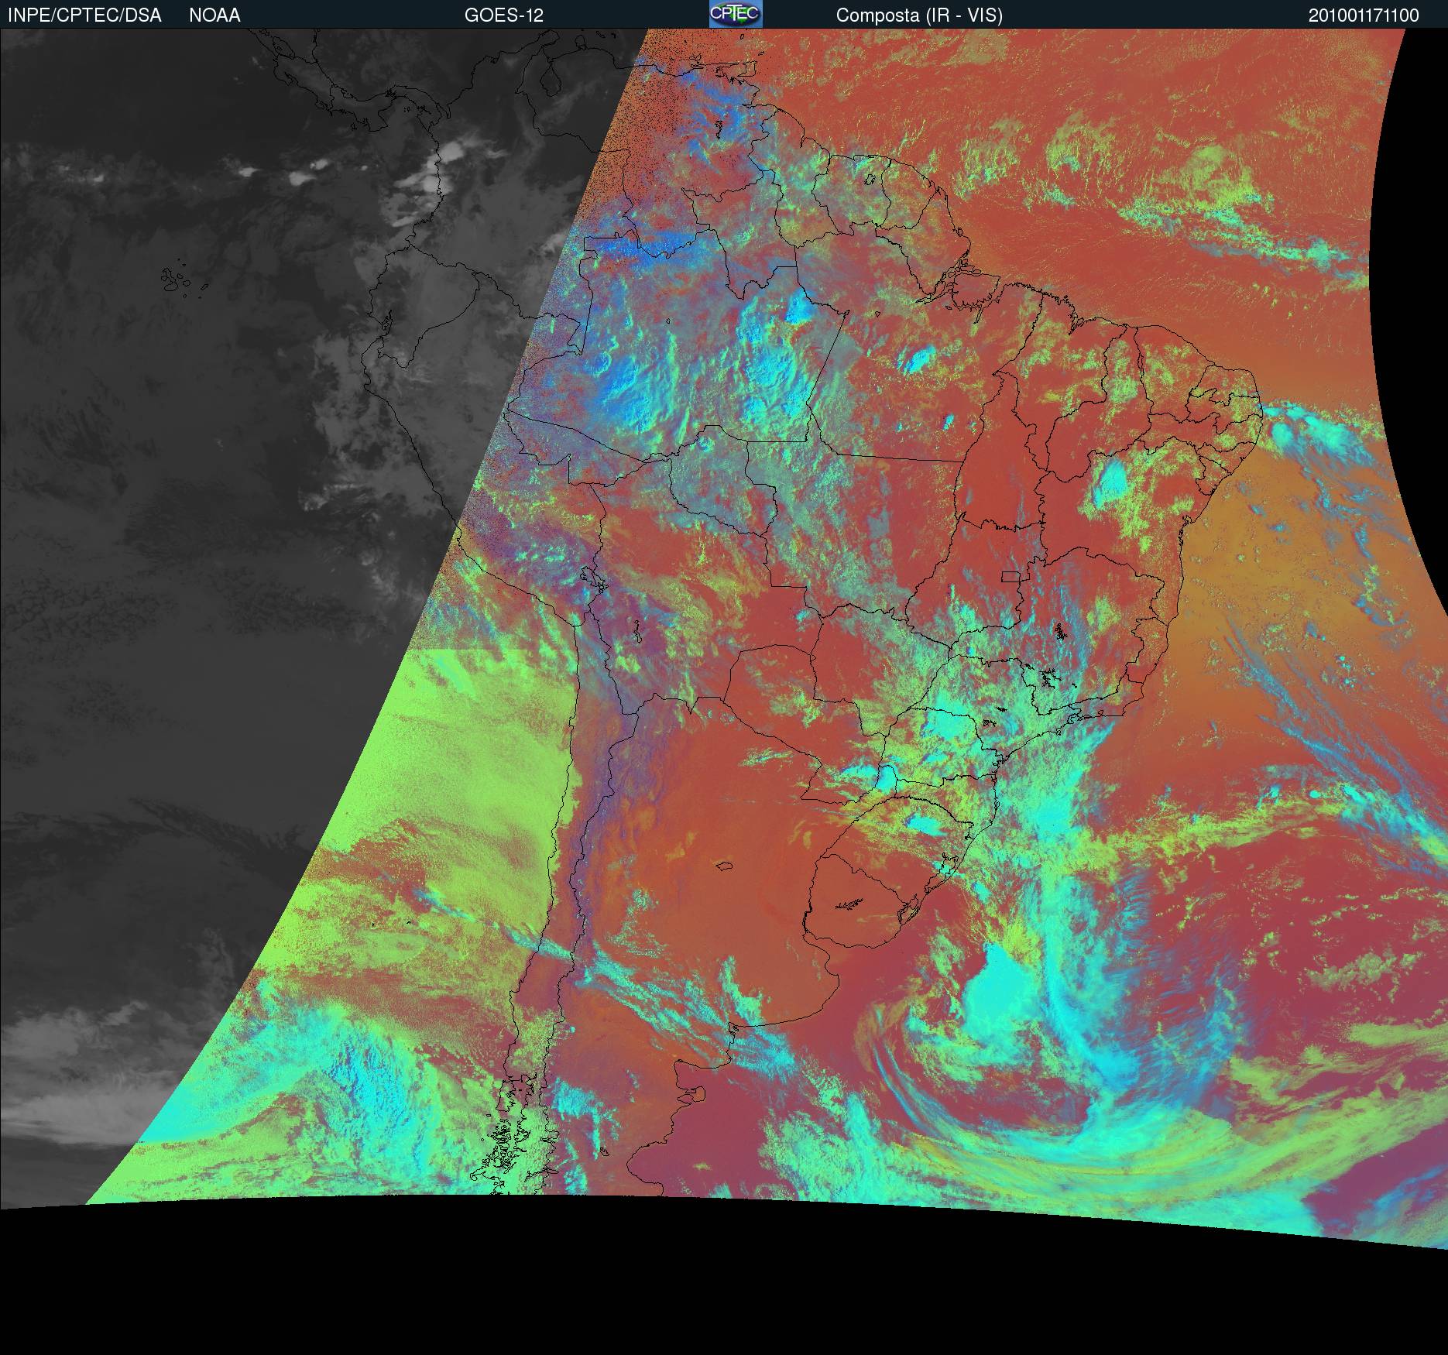The width and height of the screenshot is (1448, 1355).
Task: Select the NOAA label in the header
Action: [214, 15]
